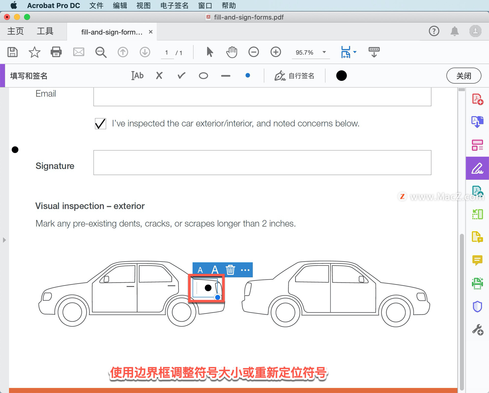Select the Hand pan tool
489x393 pixels.
tap(232, 52)
